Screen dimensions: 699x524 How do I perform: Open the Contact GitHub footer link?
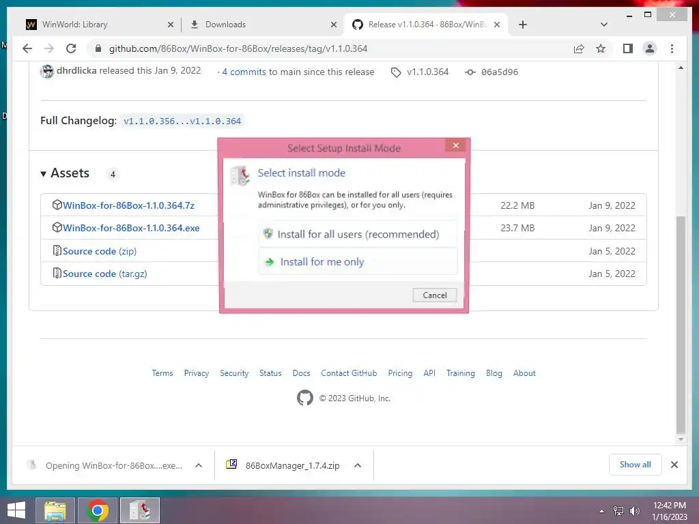[349, 373]
